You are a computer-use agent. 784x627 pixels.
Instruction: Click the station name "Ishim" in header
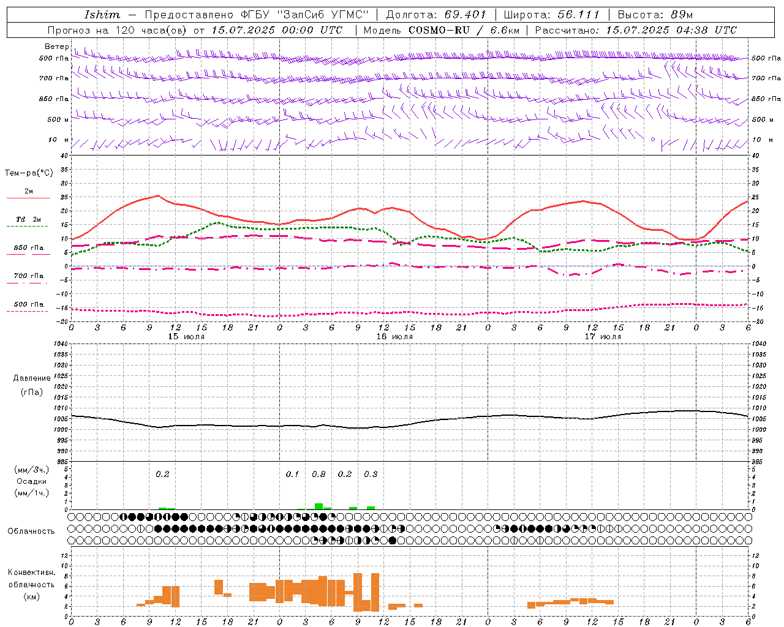(x=102, y=15)
